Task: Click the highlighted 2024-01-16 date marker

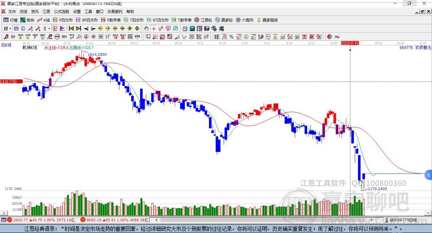Action: pos(350,43)
